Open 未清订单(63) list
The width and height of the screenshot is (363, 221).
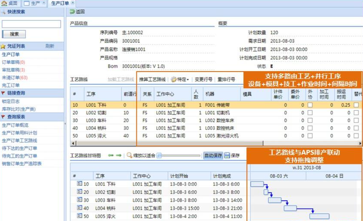click(x=15, y=77)
